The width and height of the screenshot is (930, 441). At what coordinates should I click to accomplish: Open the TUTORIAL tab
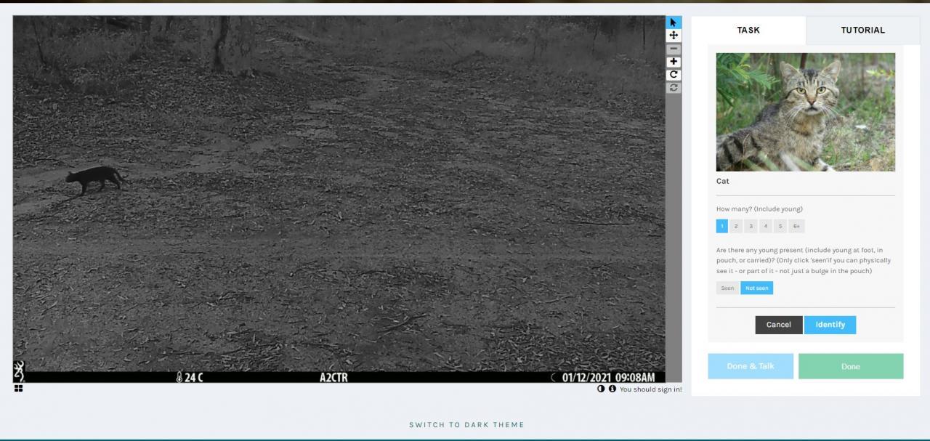863,31
